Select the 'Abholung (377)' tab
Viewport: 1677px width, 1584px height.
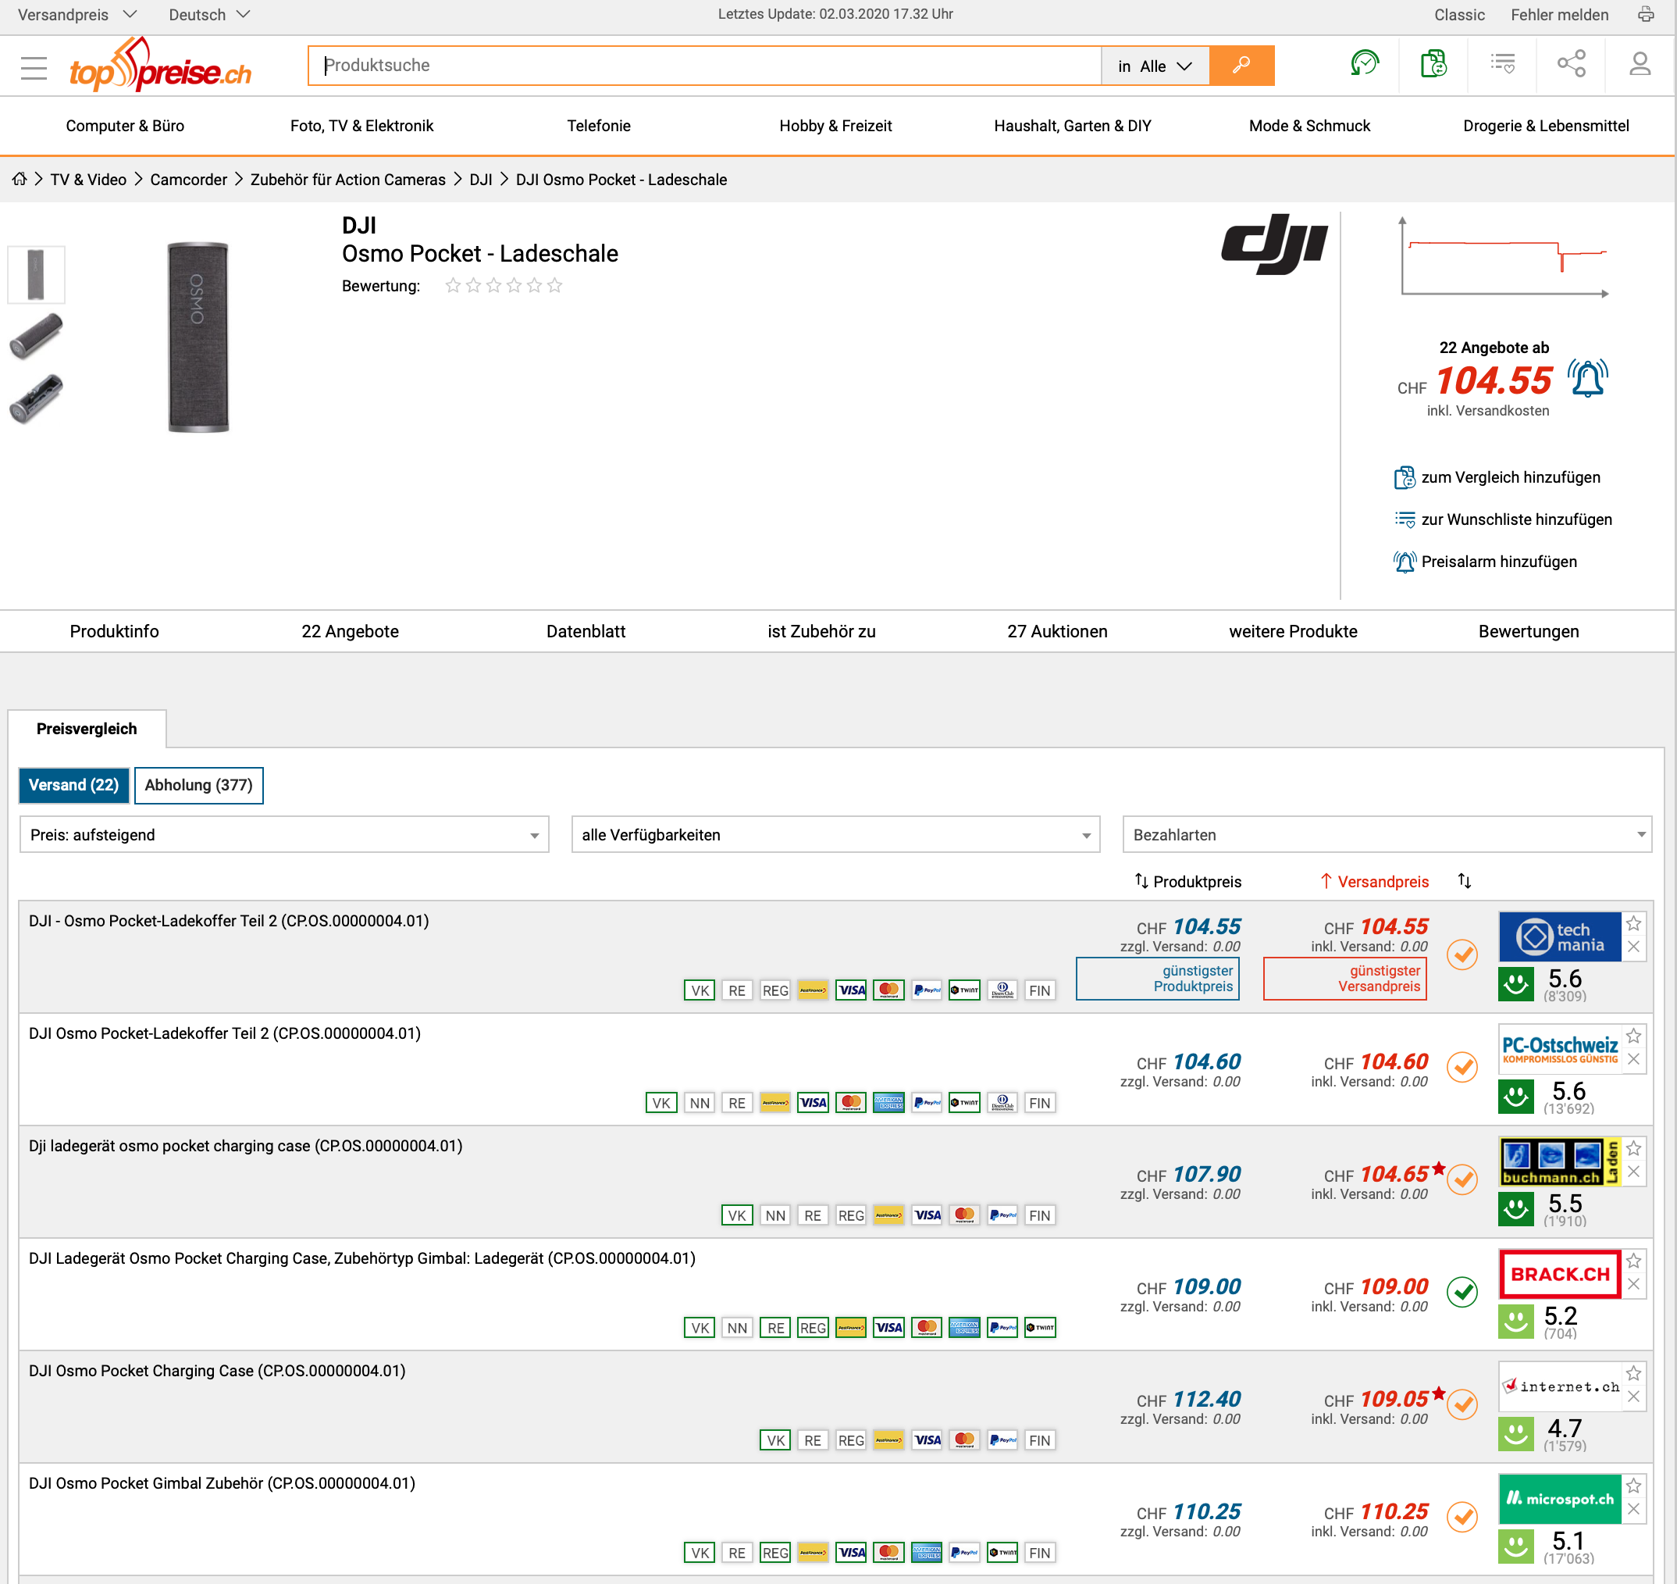198,785
